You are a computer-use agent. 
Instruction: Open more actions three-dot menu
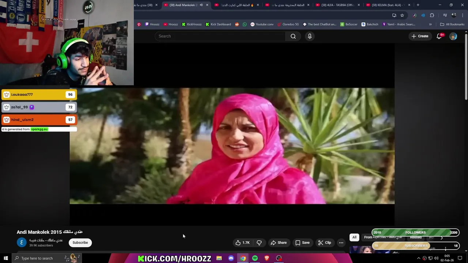(341, 243)
